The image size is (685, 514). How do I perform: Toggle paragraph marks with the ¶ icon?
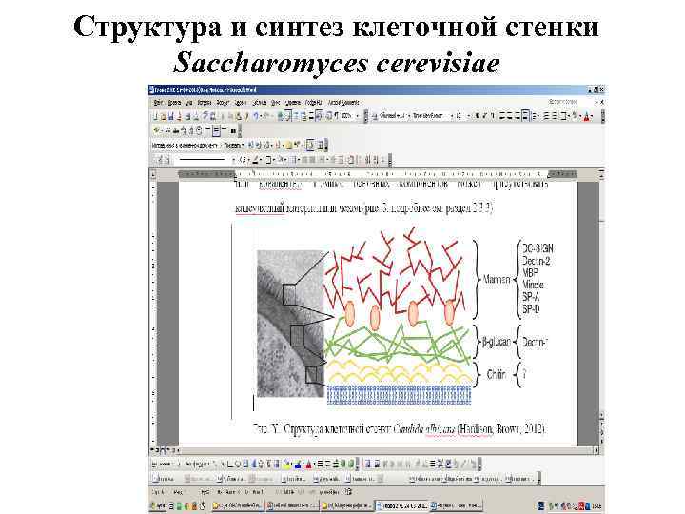coord(337,116)
